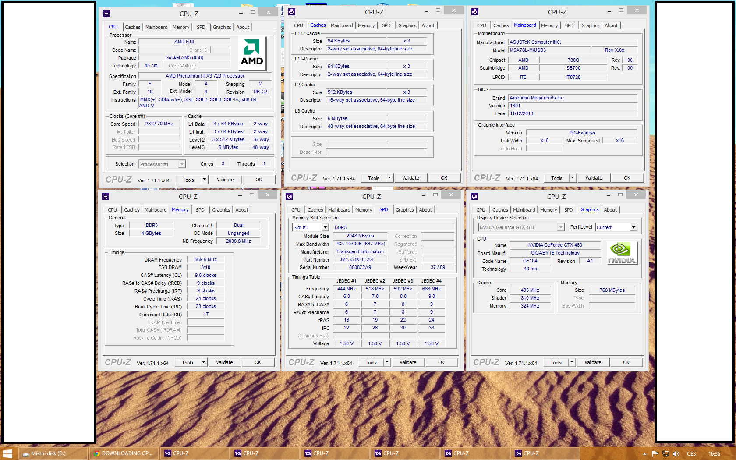
Task: Click CPU-Z title icon of Memory window
Action: (106, 196)
